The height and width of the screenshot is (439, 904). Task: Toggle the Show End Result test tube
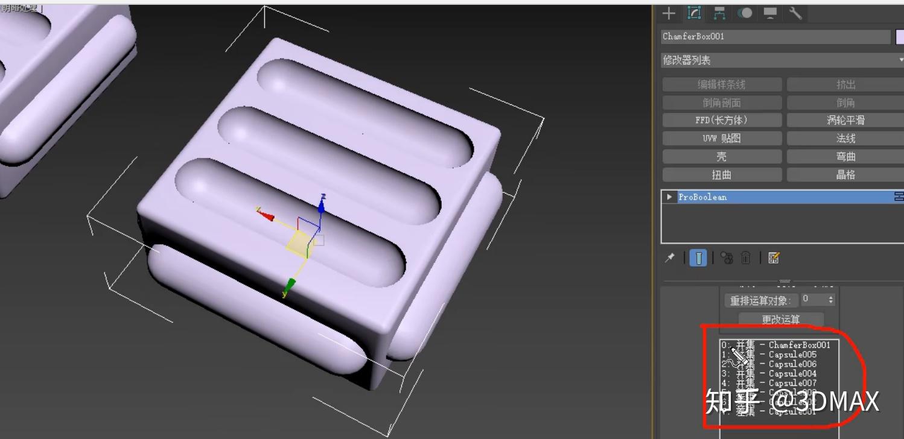pos(698,258)
